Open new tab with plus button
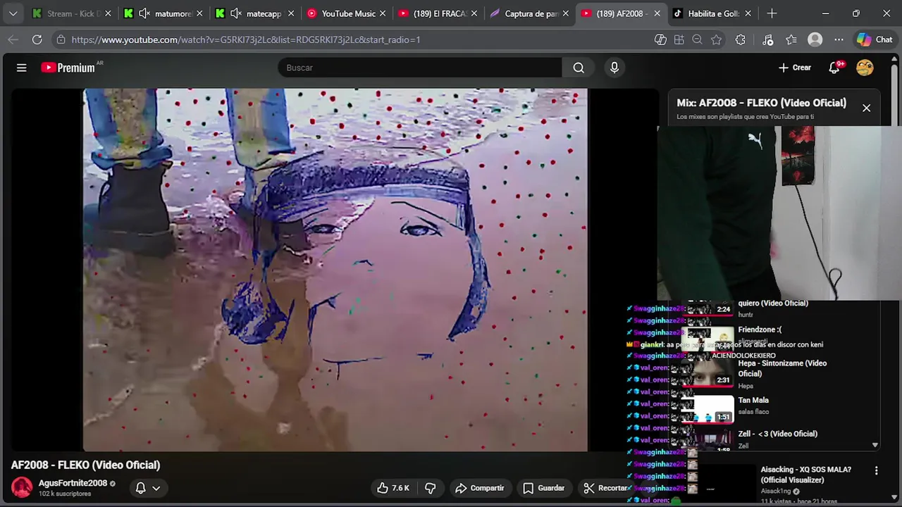The height and width of the screenshot is (507, 902). [x=772, y=13]
